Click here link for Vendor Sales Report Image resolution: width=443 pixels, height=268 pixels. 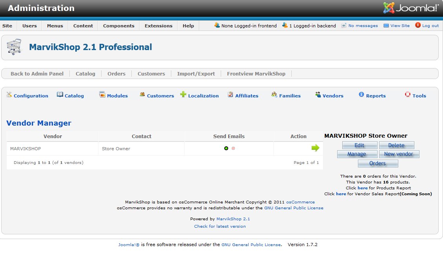click(341, 194)
